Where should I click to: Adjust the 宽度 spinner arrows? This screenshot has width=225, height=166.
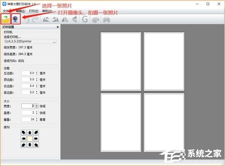point(37,106)
